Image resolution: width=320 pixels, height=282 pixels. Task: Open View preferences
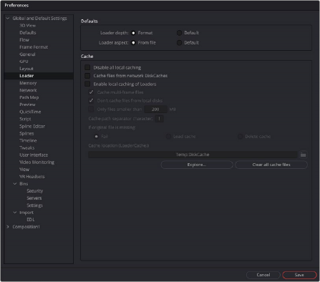pyautogui.click(x=24, y=169)
